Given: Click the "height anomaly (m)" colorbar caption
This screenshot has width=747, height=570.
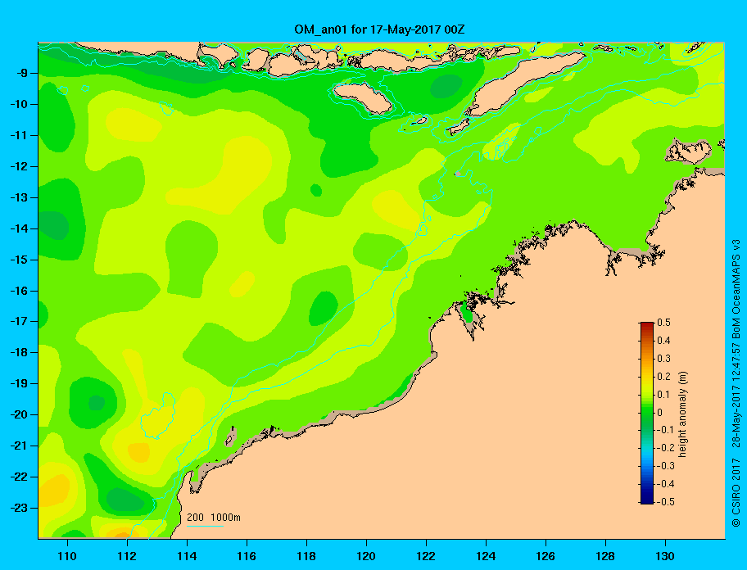Looking at the screenshot, I should tap(683, 414).
